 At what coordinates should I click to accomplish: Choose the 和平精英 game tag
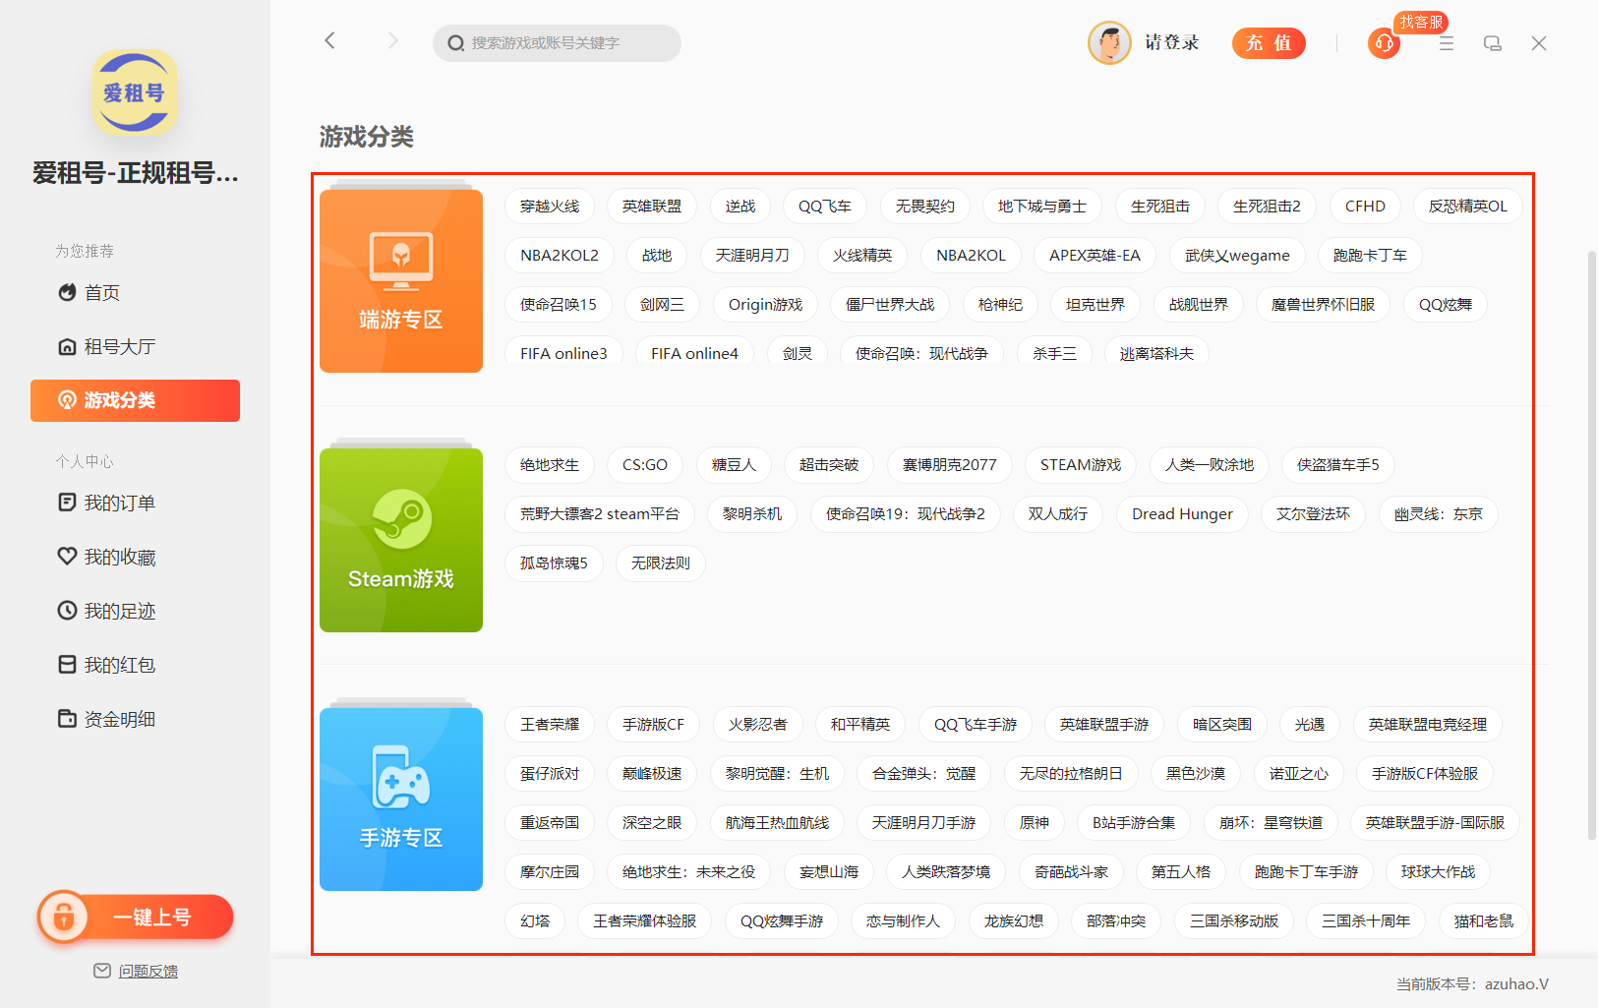tap(860, 725)
